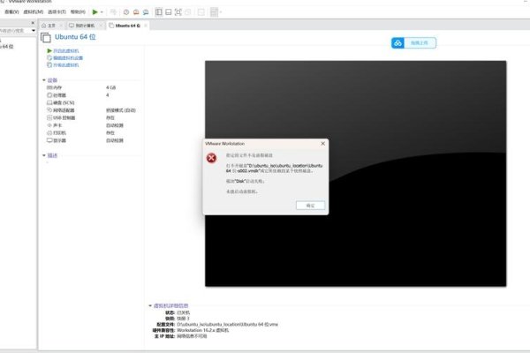Click the sound card 声卡 device icon
The width and height of the screenshot is (530, 353).
(49, 125)
